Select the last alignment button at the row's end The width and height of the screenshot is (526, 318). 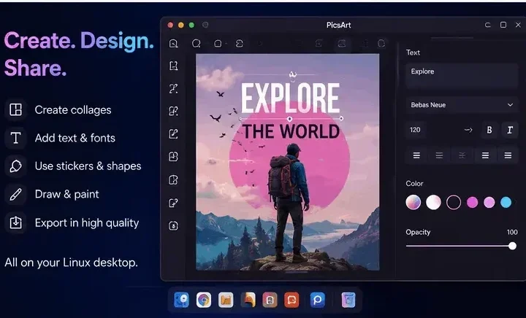click(508, 155)
